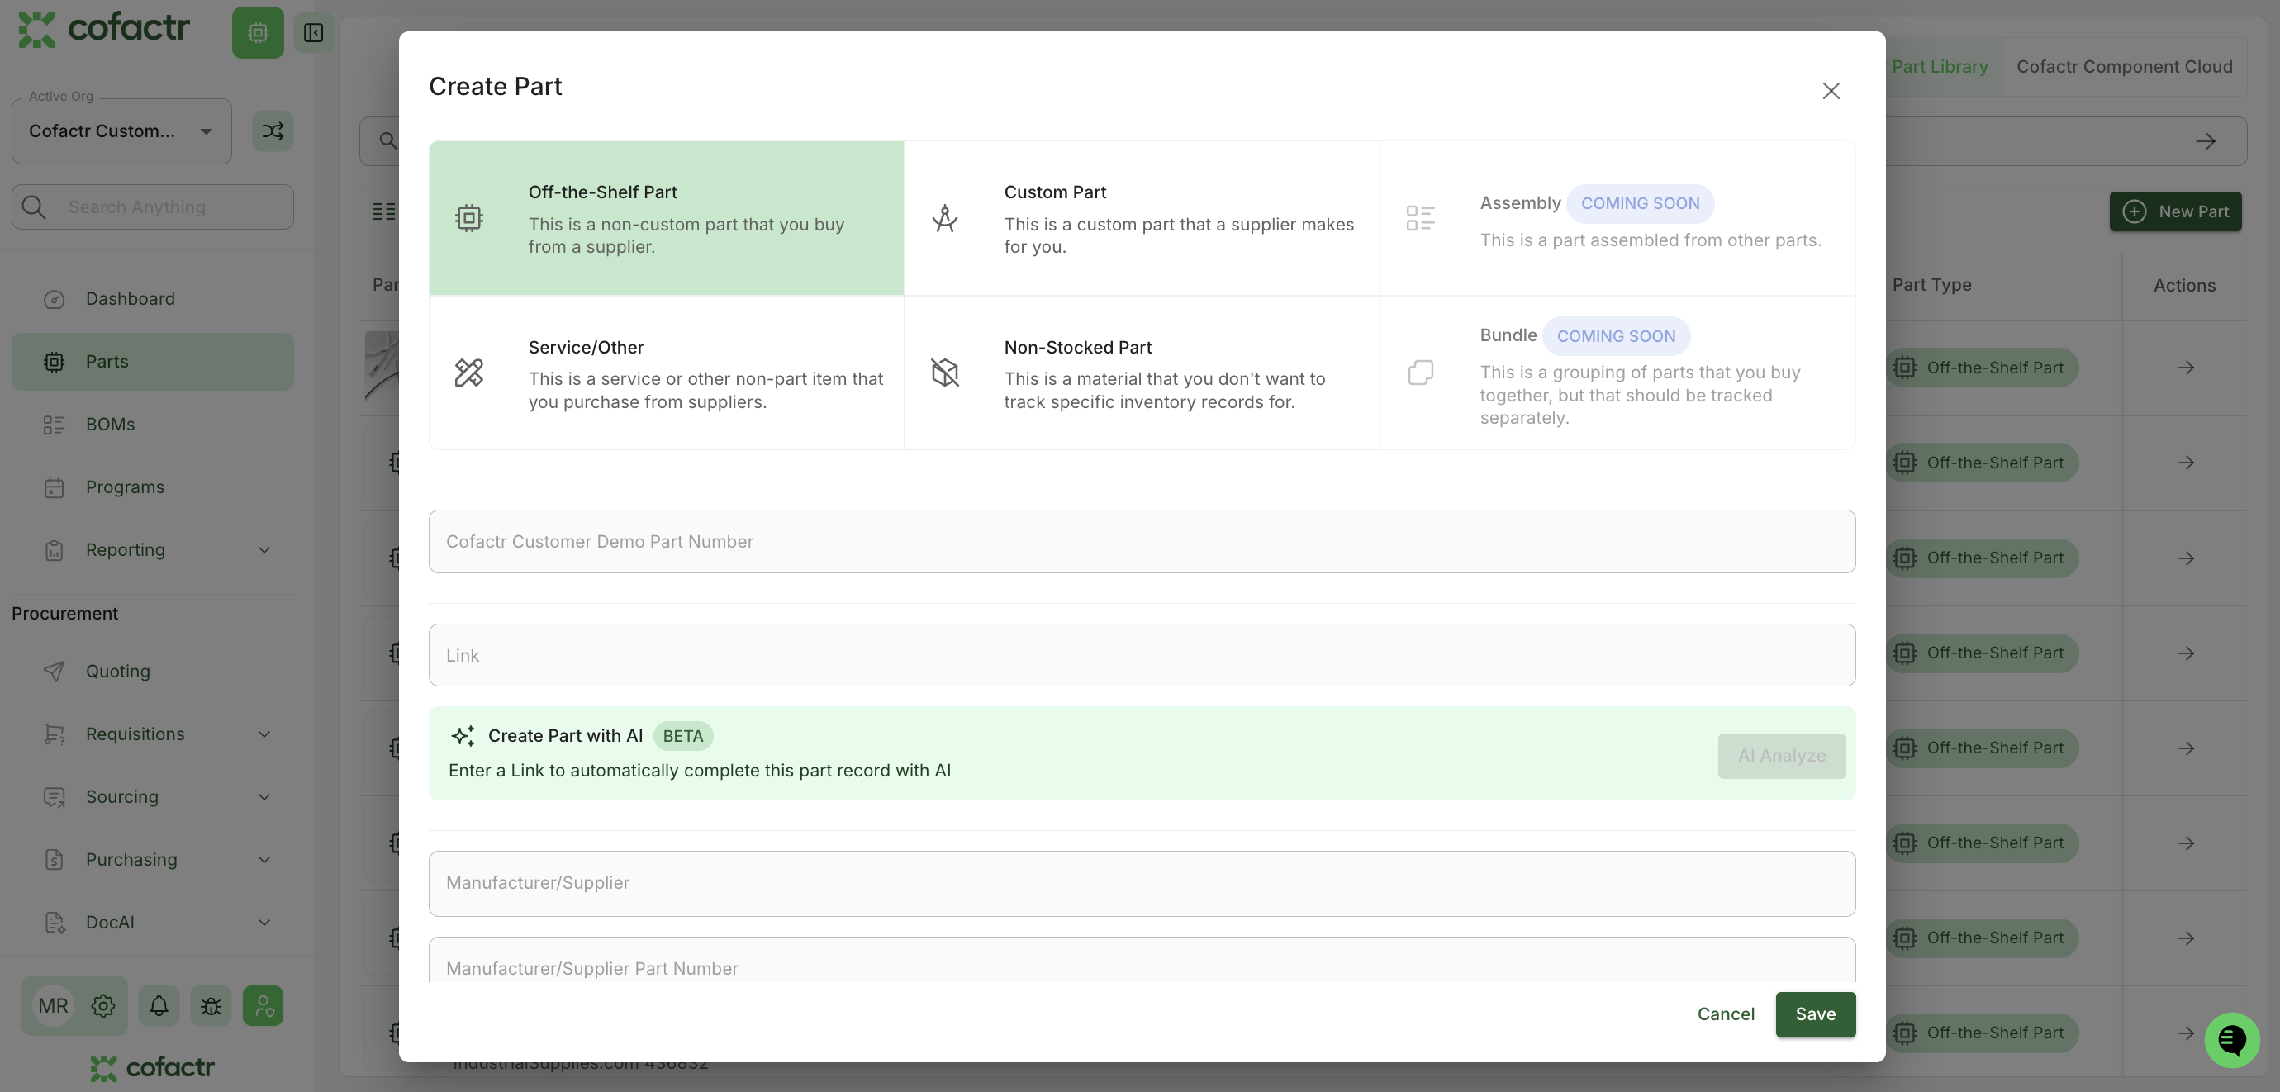Click the Bundle stacked squares icon
Screen dimensions: 2280x1092
pyautogui.click(x=1421, y=373)
